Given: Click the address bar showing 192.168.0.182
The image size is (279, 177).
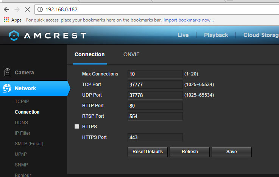Looking at the screenshot, I should coord(157,9).
